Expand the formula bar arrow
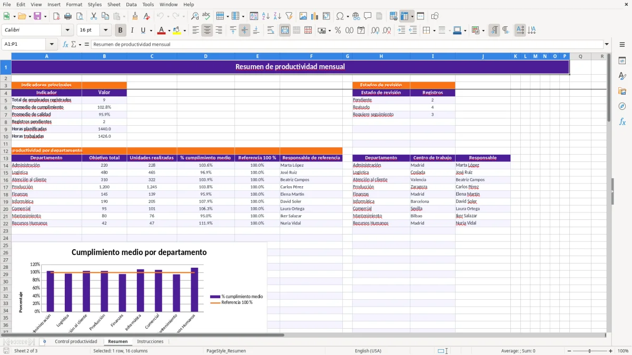 (x=607, y=44)
